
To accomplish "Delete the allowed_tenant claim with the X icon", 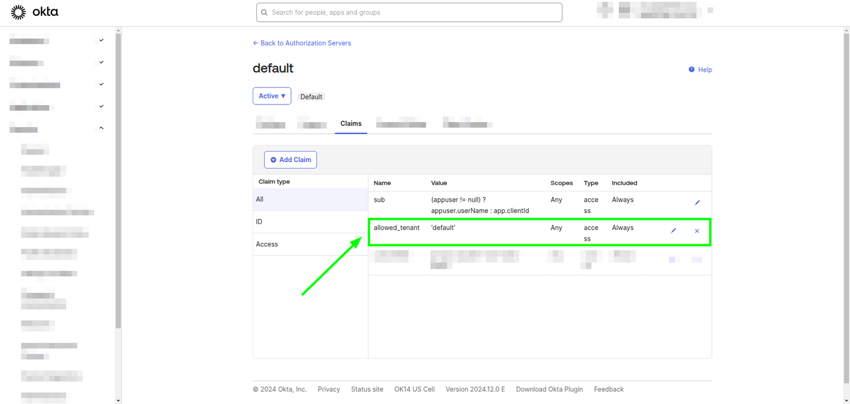I will click(x=697, y=231).
